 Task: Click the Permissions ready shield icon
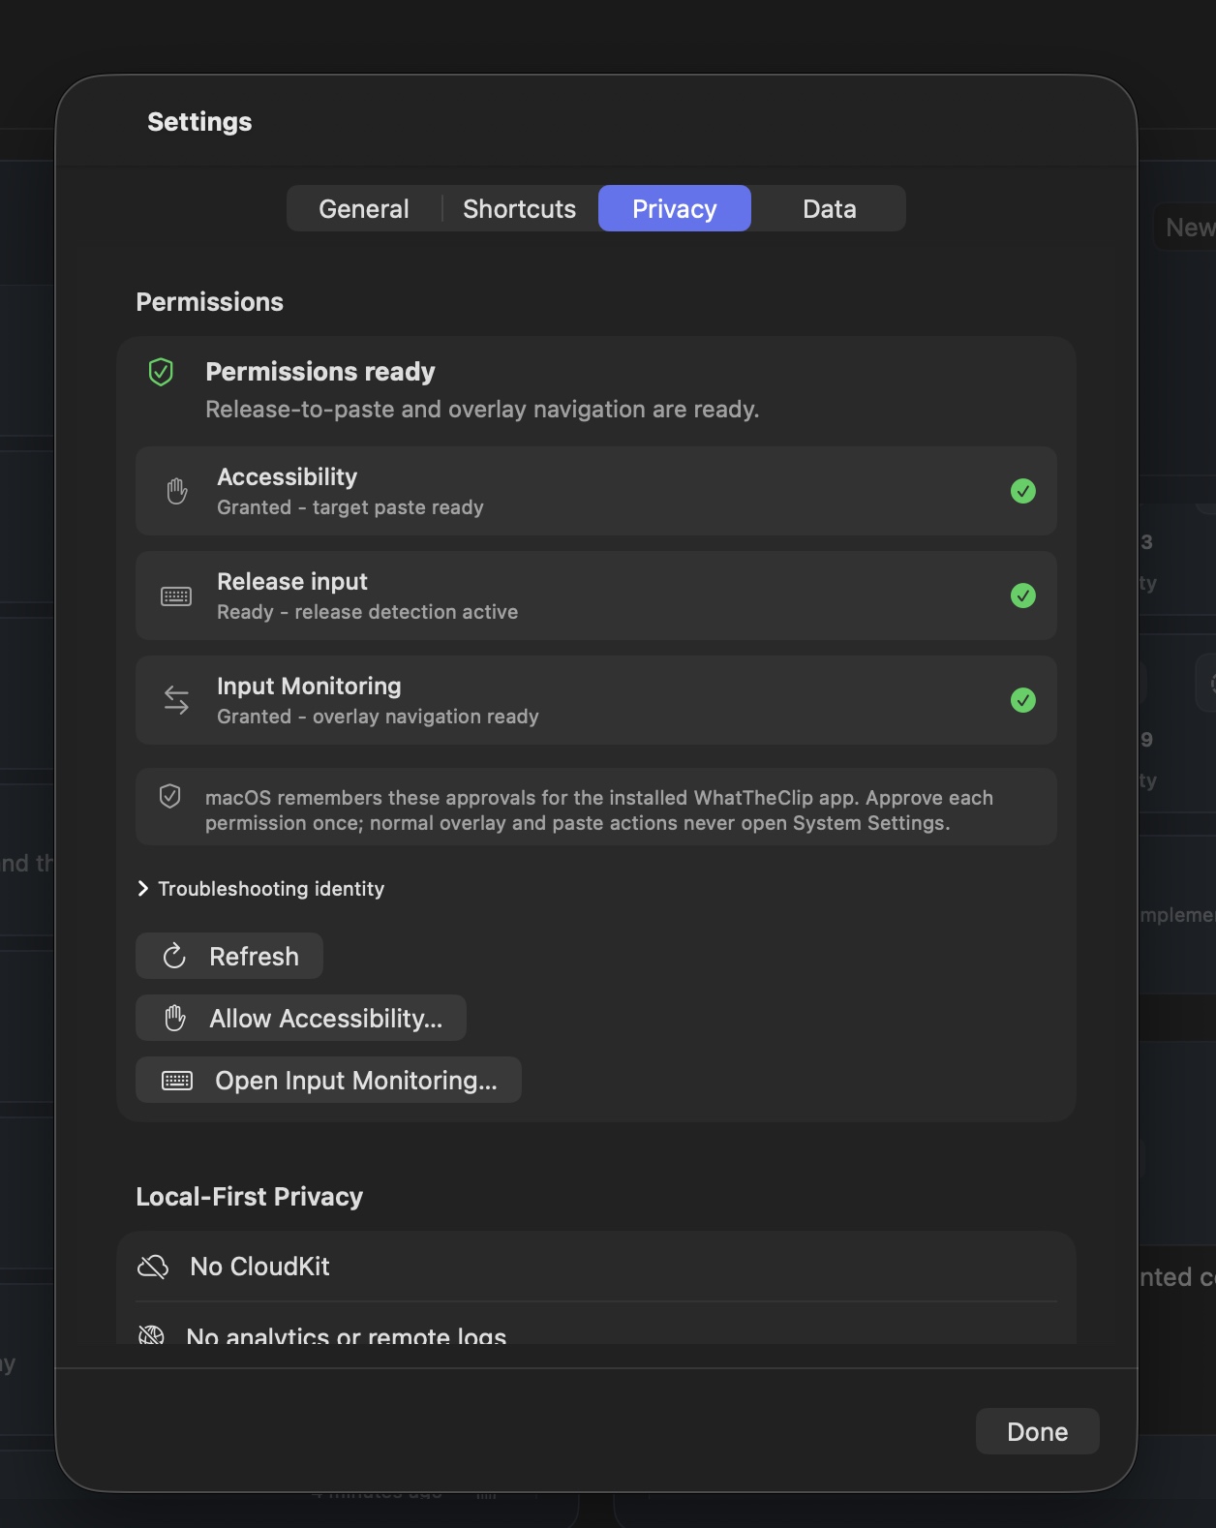tap(161, 372)
